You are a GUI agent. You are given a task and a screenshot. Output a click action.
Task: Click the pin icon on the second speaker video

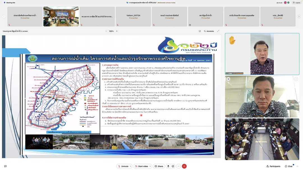(x=228, y=79)
